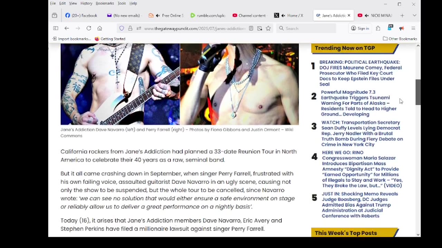The width and height of the screenshot is (442, 248).
Task: Reload the current page
Action: (x=89, y=28)
